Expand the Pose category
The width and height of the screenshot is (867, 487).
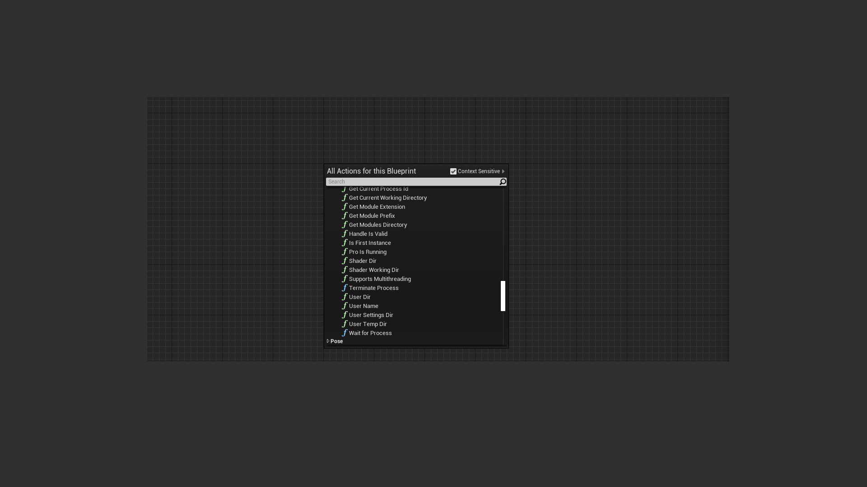coord(328,341)
